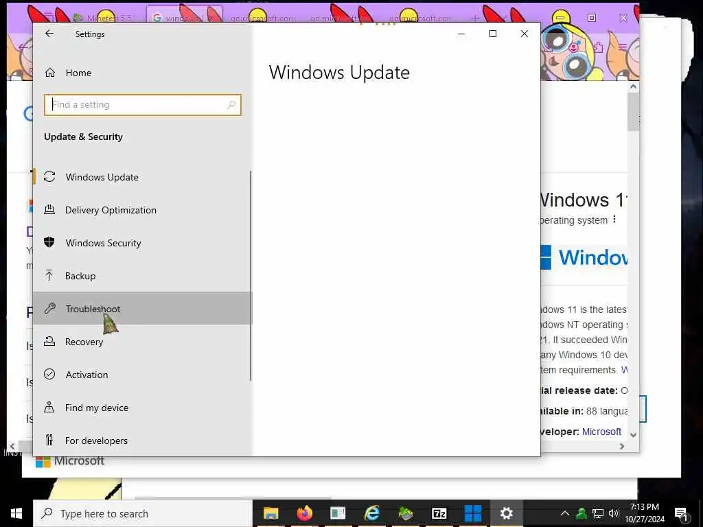Click the Settings gear taskbar icon
Viewport: 703px width, 527px height.
[506, 513]
